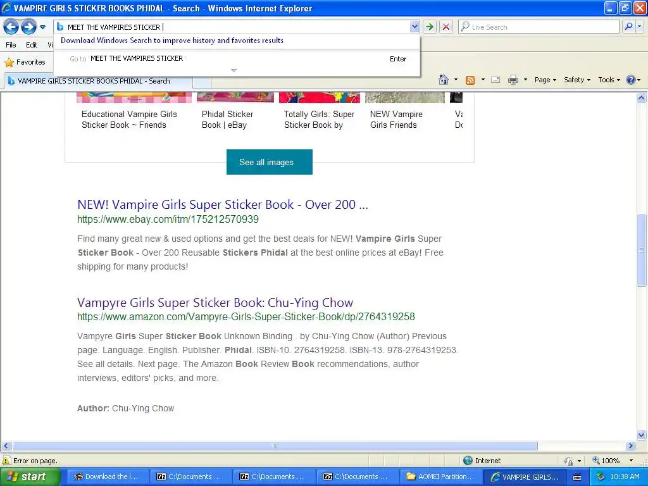Image resolution: width=648 pixels, height=486 pixels.
Task: Click the Home icon in command bar
Action: (x=444, y=80)
